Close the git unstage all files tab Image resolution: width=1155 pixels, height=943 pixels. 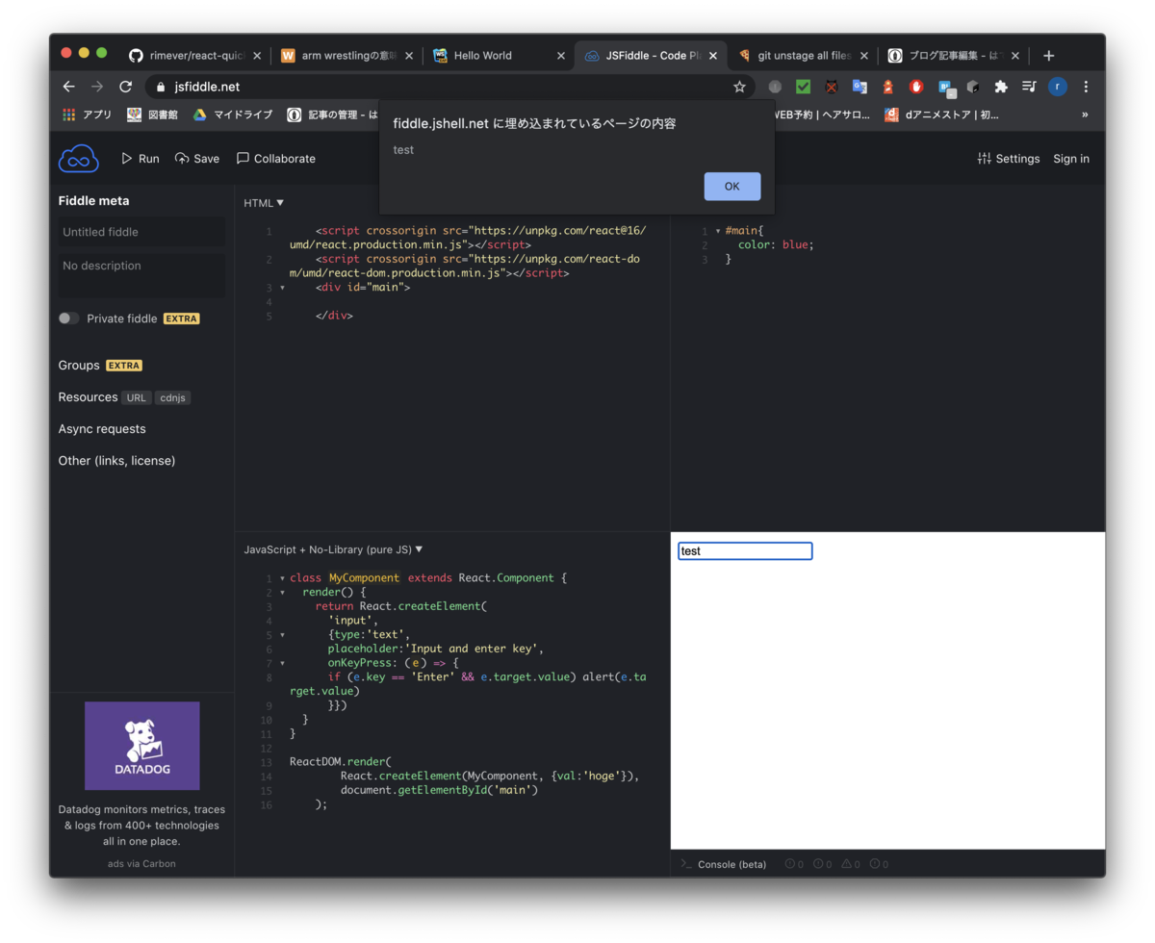(x=864, y=56)
